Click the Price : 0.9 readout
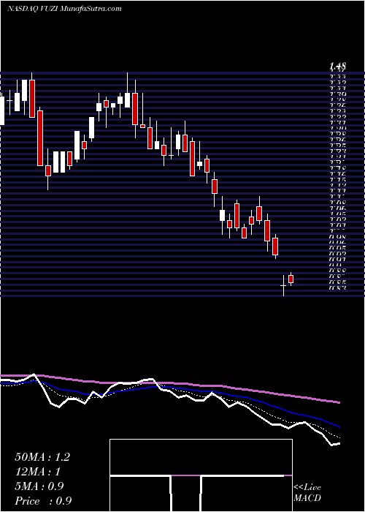 click(x=43, y=501)
